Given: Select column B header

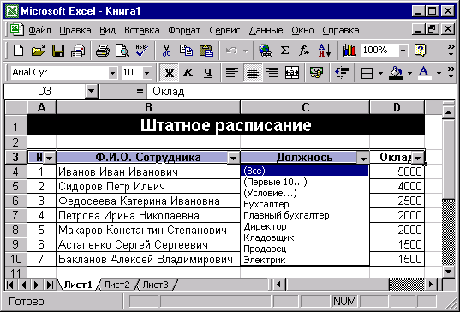Looking at the screenshot, I should (148, 107).
